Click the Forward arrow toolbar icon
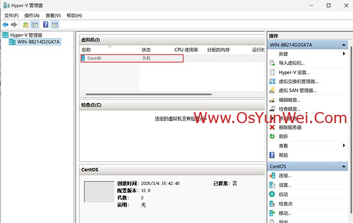This screenshot has width=353, height=223. pos(14,24)
